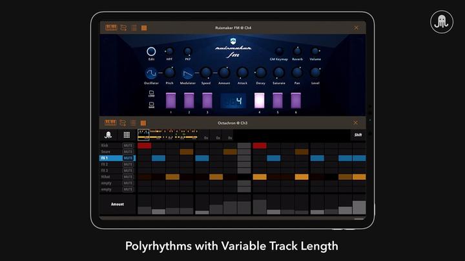Viewport: 465px width, 261px height.
Task: Click the Load preset icon
Action: coord(151,94)
